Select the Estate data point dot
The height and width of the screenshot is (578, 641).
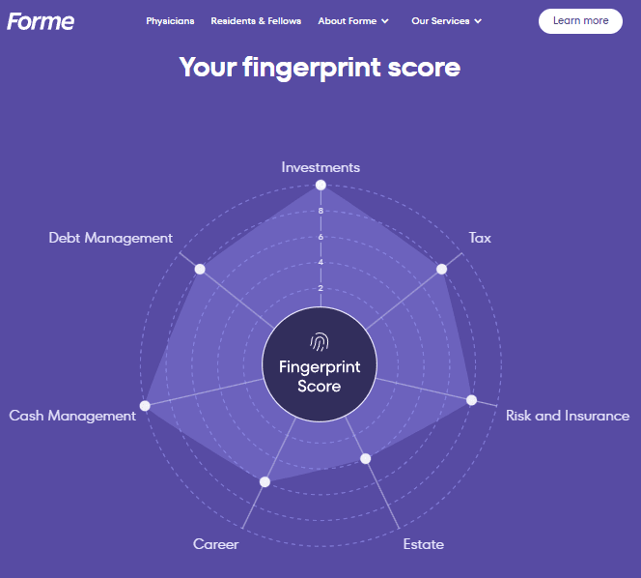tap(366, 458)
